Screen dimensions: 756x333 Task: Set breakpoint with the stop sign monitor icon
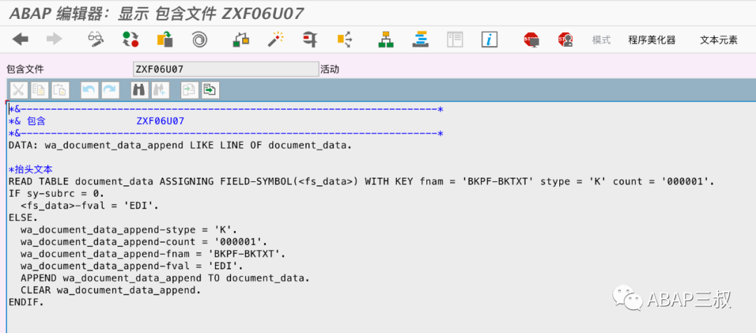(531, 39)
